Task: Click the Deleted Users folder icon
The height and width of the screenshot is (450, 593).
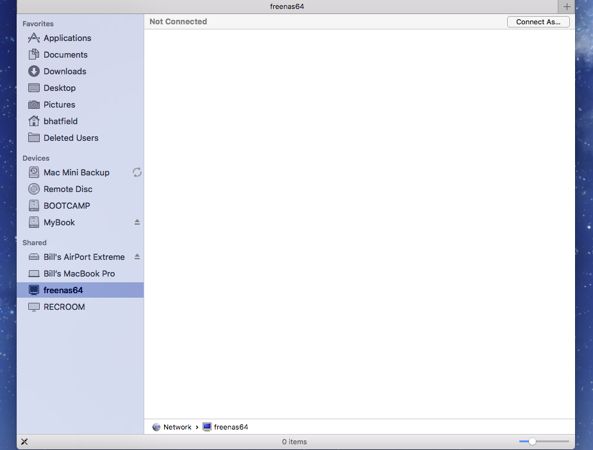Action: point(34,138)
